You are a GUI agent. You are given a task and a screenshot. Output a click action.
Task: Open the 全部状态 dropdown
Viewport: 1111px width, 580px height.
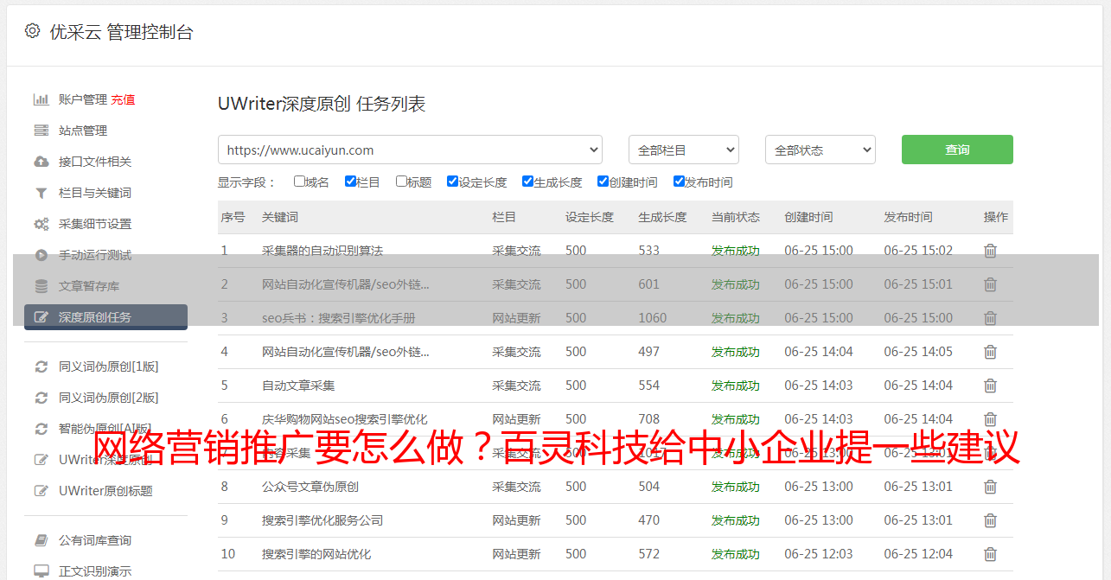pos(820,150)
